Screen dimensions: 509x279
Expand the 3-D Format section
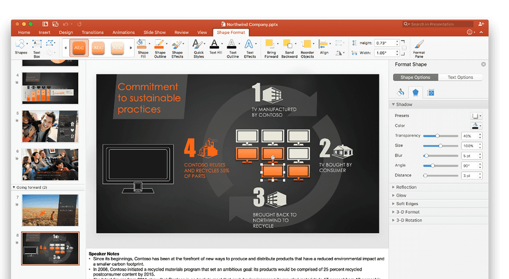pyautogui.click(x=393, y=212)
